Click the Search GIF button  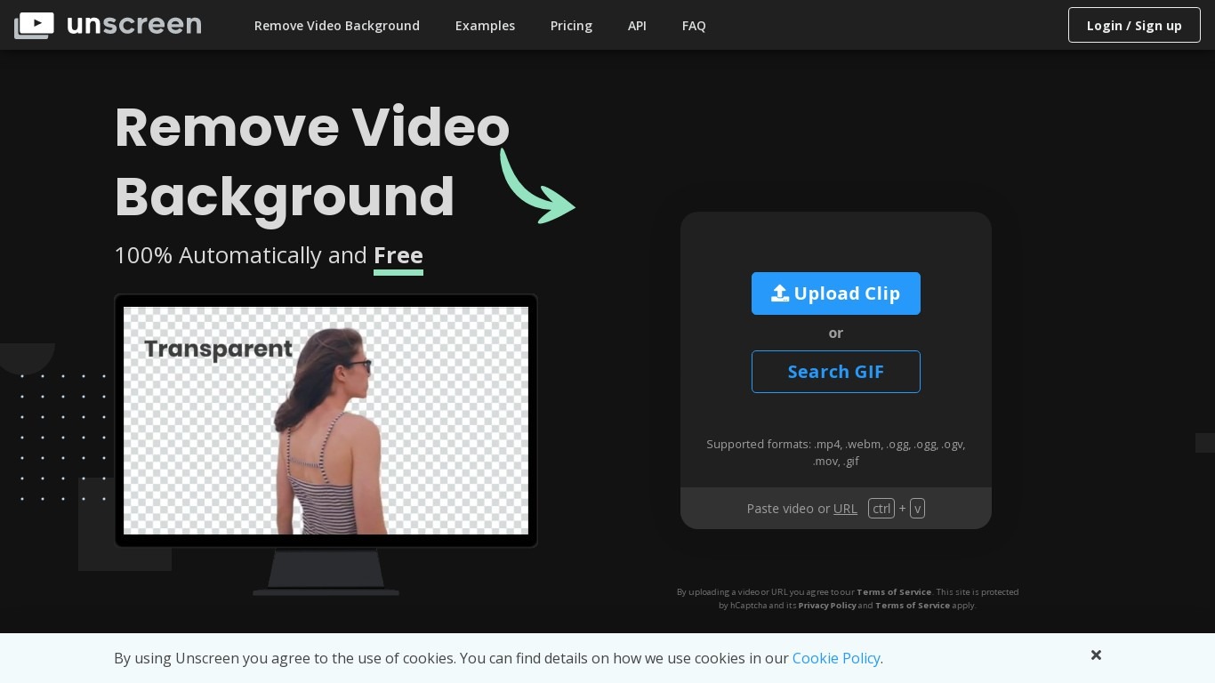[836, 372]
